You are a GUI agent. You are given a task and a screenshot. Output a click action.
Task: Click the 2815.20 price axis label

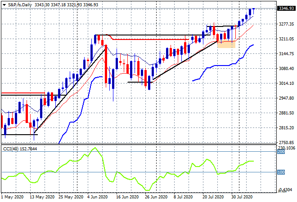point(286,128)
